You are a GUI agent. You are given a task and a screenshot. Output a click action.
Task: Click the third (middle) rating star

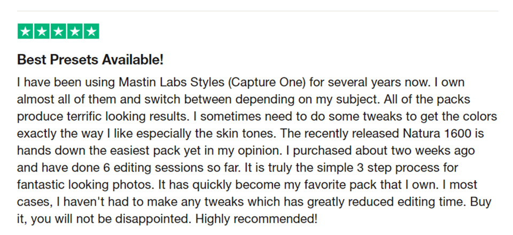click(x=58, y=32)
